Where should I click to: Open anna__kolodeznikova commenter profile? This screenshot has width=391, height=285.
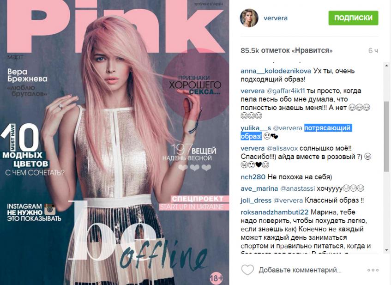tap(276, 71)
